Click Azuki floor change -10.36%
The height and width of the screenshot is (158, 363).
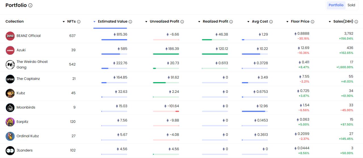(303, 53)
